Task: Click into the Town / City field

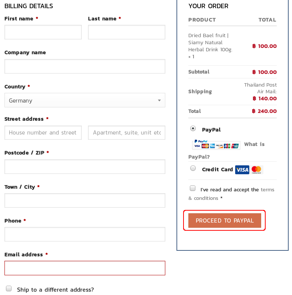Action: (85, 201)
